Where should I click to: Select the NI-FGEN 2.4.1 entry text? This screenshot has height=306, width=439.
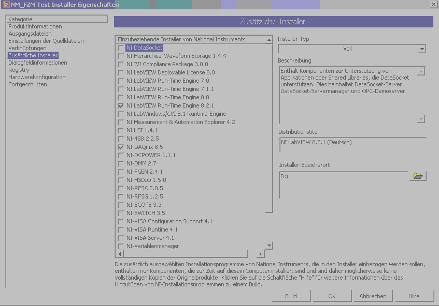coord(144,172)
